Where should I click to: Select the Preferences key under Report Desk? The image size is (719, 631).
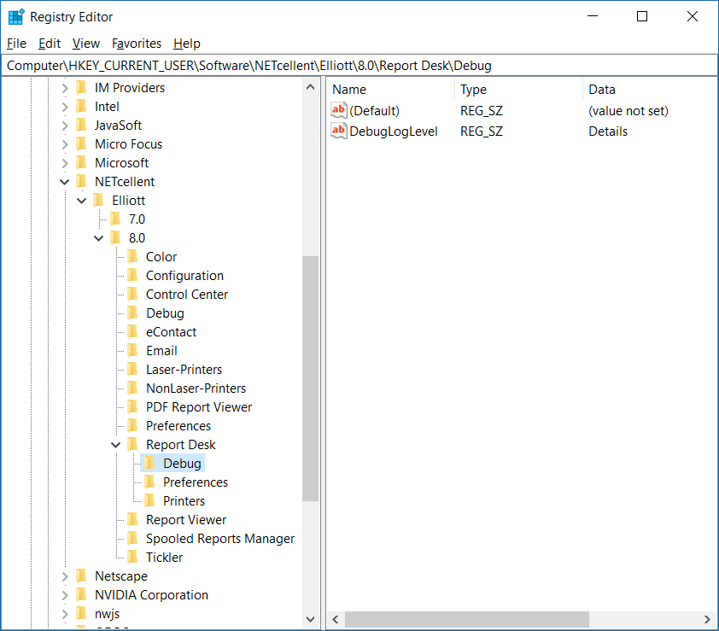tap(196, 482)
